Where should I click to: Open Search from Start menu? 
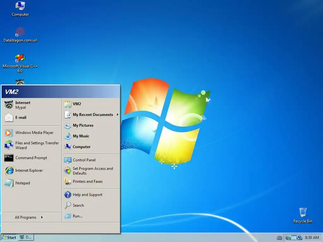91,205
